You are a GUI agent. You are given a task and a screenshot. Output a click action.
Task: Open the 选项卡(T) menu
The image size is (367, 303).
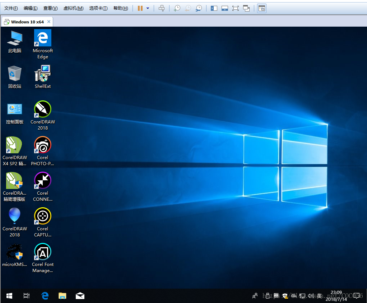[x=98, y=8]
